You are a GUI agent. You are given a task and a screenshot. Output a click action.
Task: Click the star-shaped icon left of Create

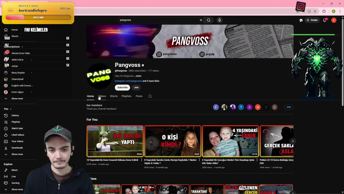point(301,20)
